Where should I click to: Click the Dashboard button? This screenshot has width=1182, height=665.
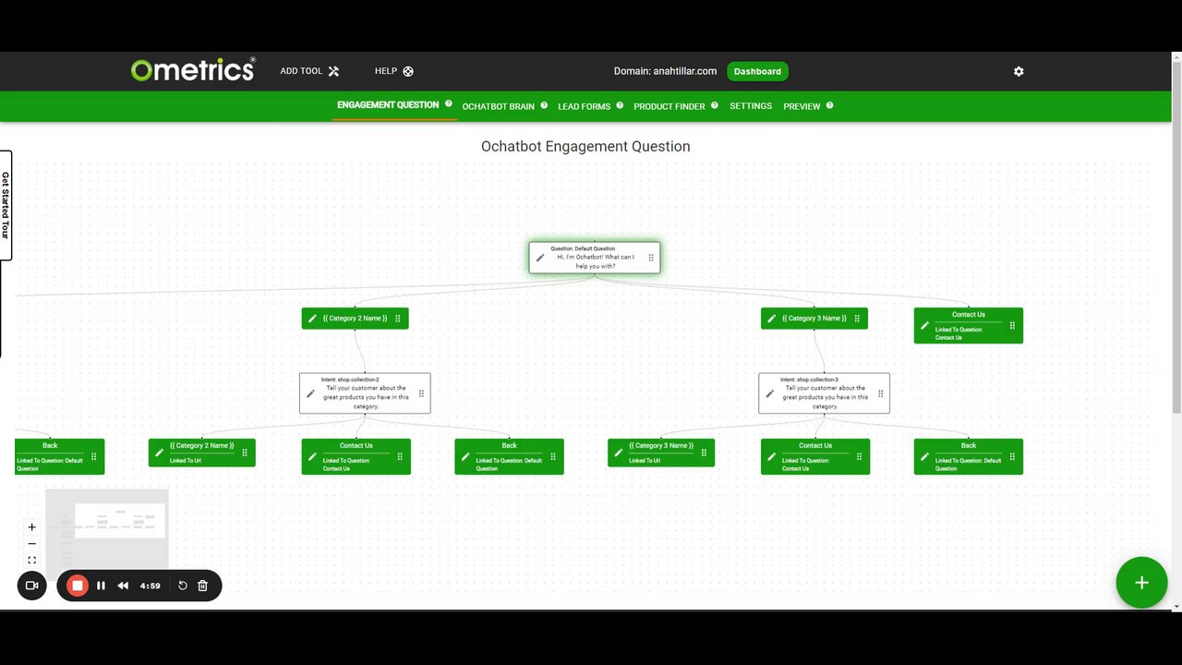pyautogui.click(x=757, y=71)
